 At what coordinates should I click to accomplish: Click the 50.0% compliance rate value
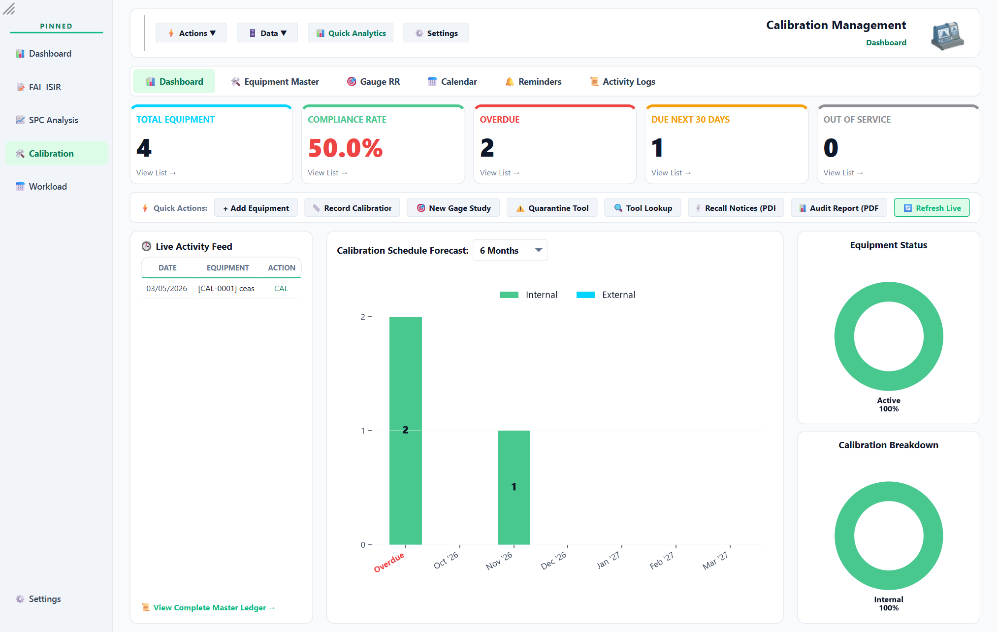[x=346, y=148]
